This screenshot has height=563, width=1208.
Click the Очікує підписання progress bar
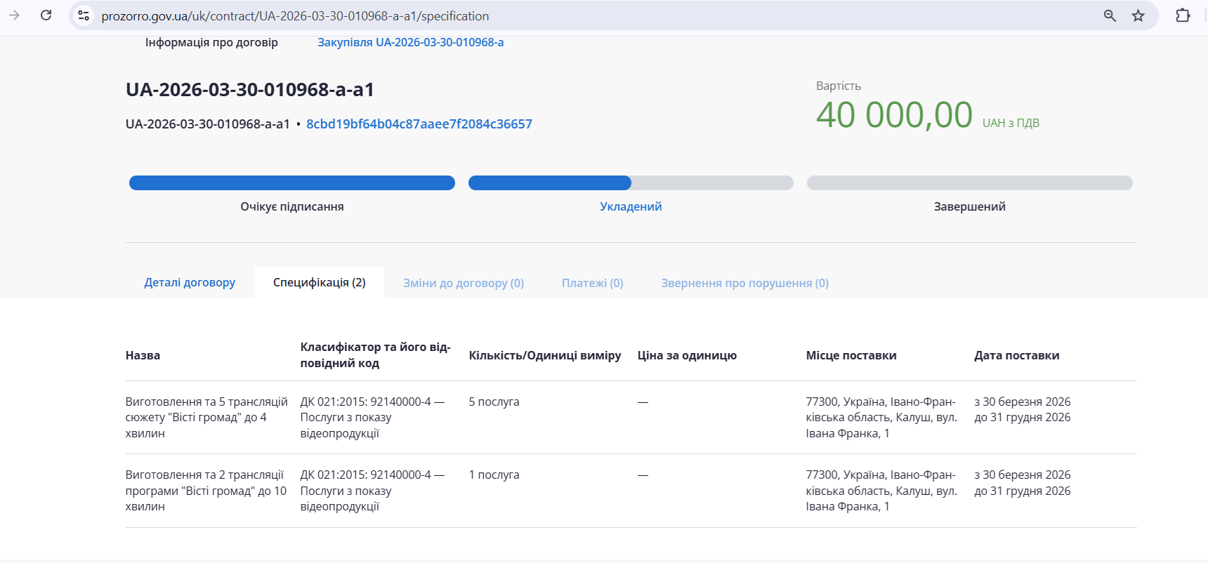tap(292, 183)
